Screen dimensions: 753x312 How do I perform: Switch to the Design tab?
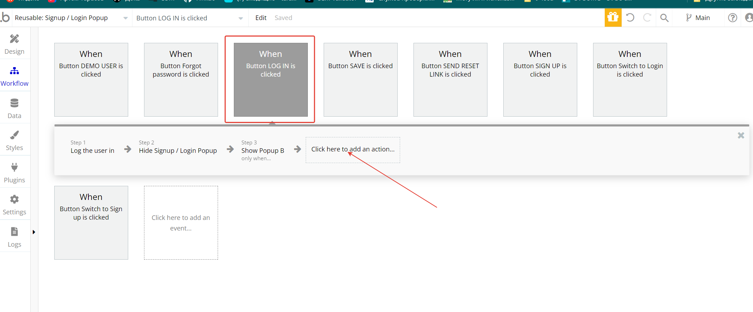tap(14, 44)
